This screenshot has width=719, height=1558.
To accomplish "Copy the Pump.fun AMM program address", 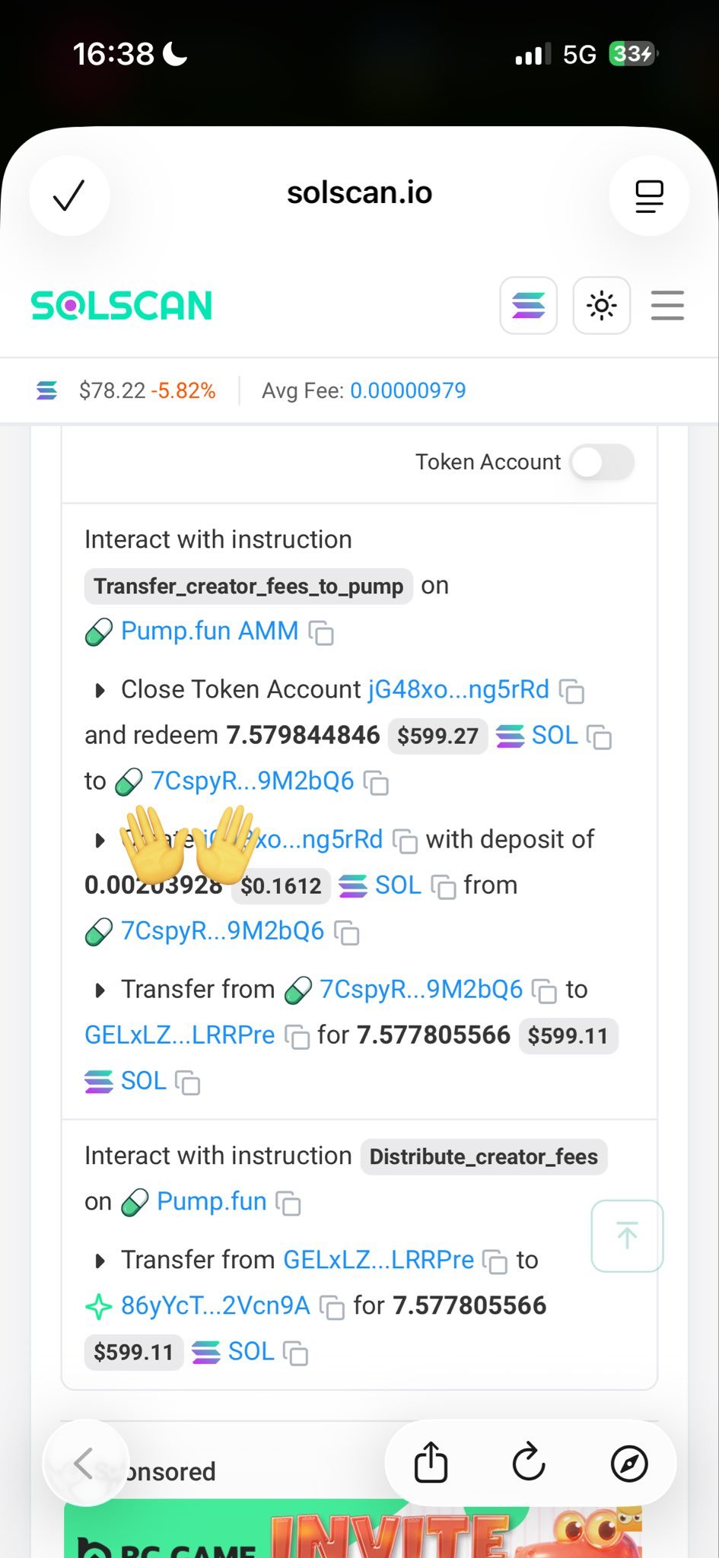I will pos(321,632).
